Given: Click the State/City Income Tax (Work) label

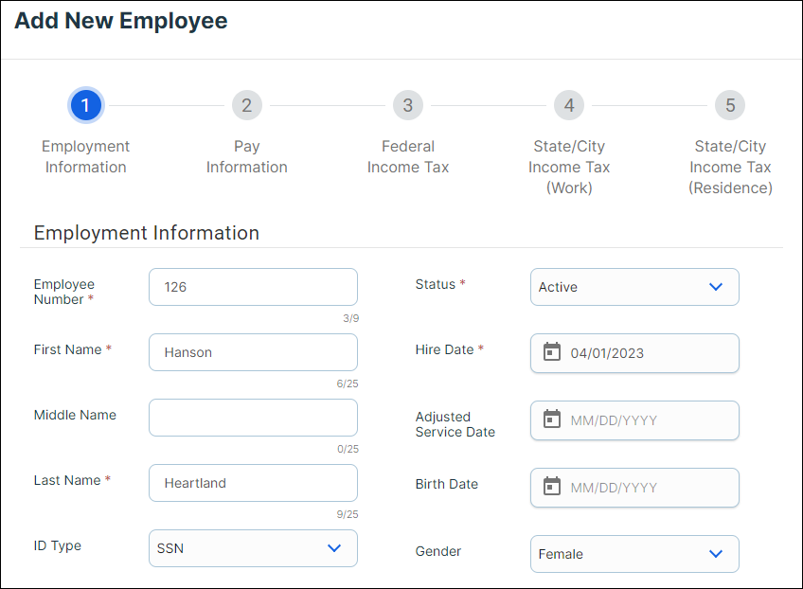Looking at the screenshot, I should tap(568, 167).
